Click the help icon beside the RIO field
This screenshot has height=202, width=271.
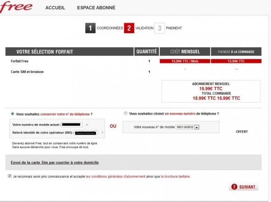click(x=103, y=133)
